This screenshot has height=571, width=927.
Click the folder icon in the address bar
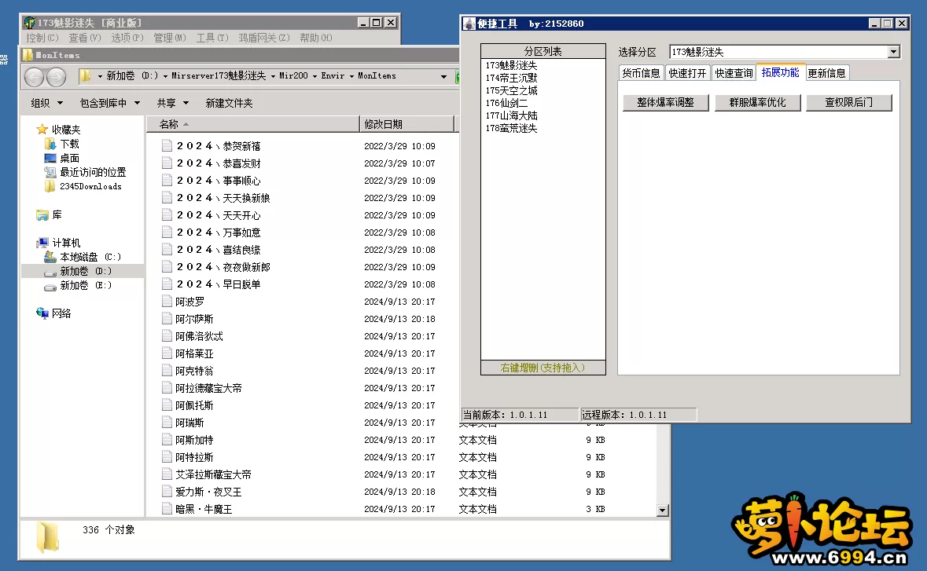point(85,75)
